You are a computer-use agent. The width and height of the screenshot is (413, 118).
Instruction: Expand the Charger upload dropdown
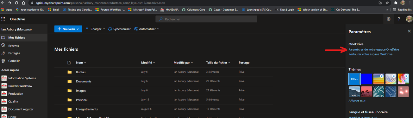tap(95, 29)
